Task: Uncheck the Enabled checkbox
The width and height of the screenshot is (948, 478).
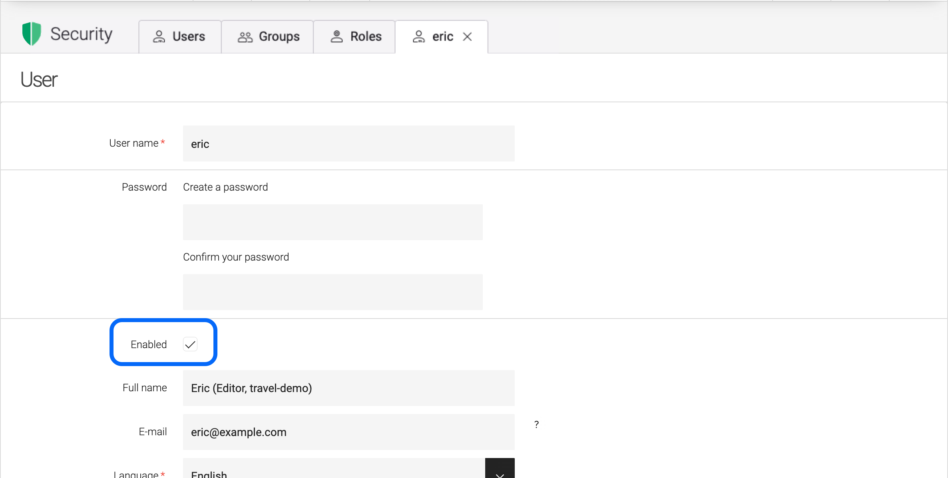Action: pos(190,344)
